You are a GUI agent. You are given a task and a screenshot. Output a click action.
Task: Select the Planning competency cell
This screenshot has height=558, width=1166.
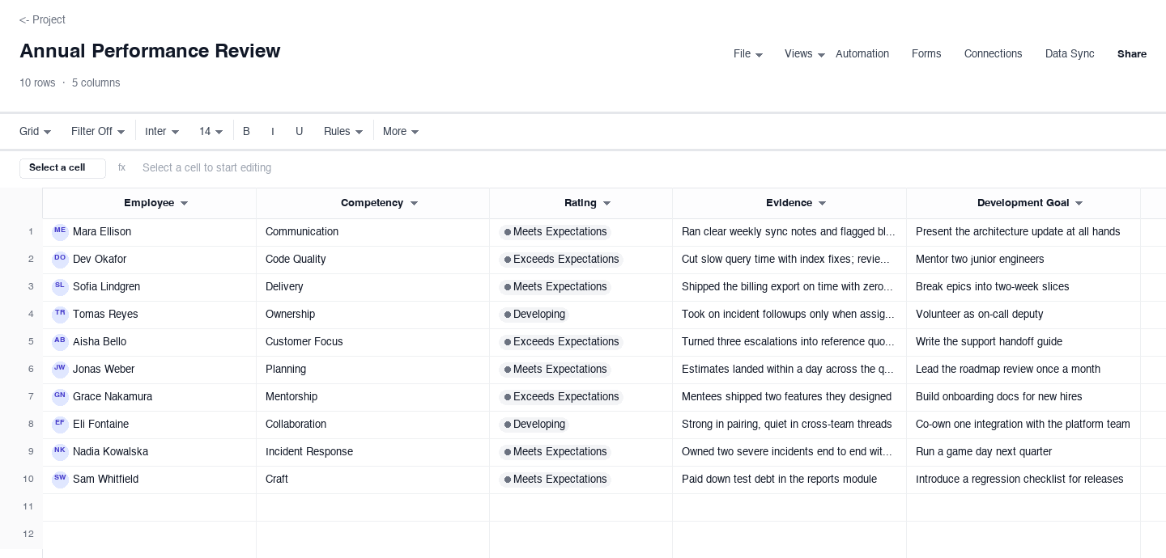click(372, 370)
